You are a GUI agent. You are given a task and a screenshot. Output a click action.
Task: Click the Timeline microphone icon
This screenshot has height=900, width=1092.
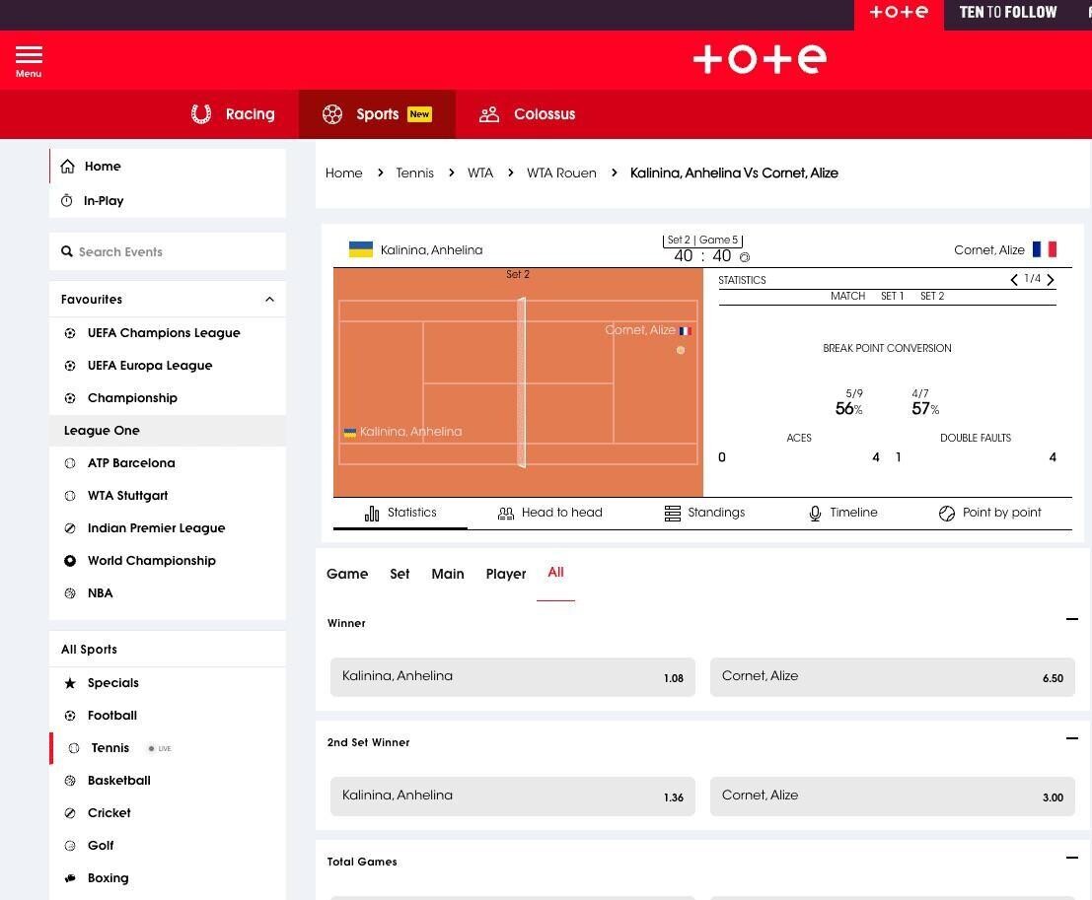[x=815, y=514]
